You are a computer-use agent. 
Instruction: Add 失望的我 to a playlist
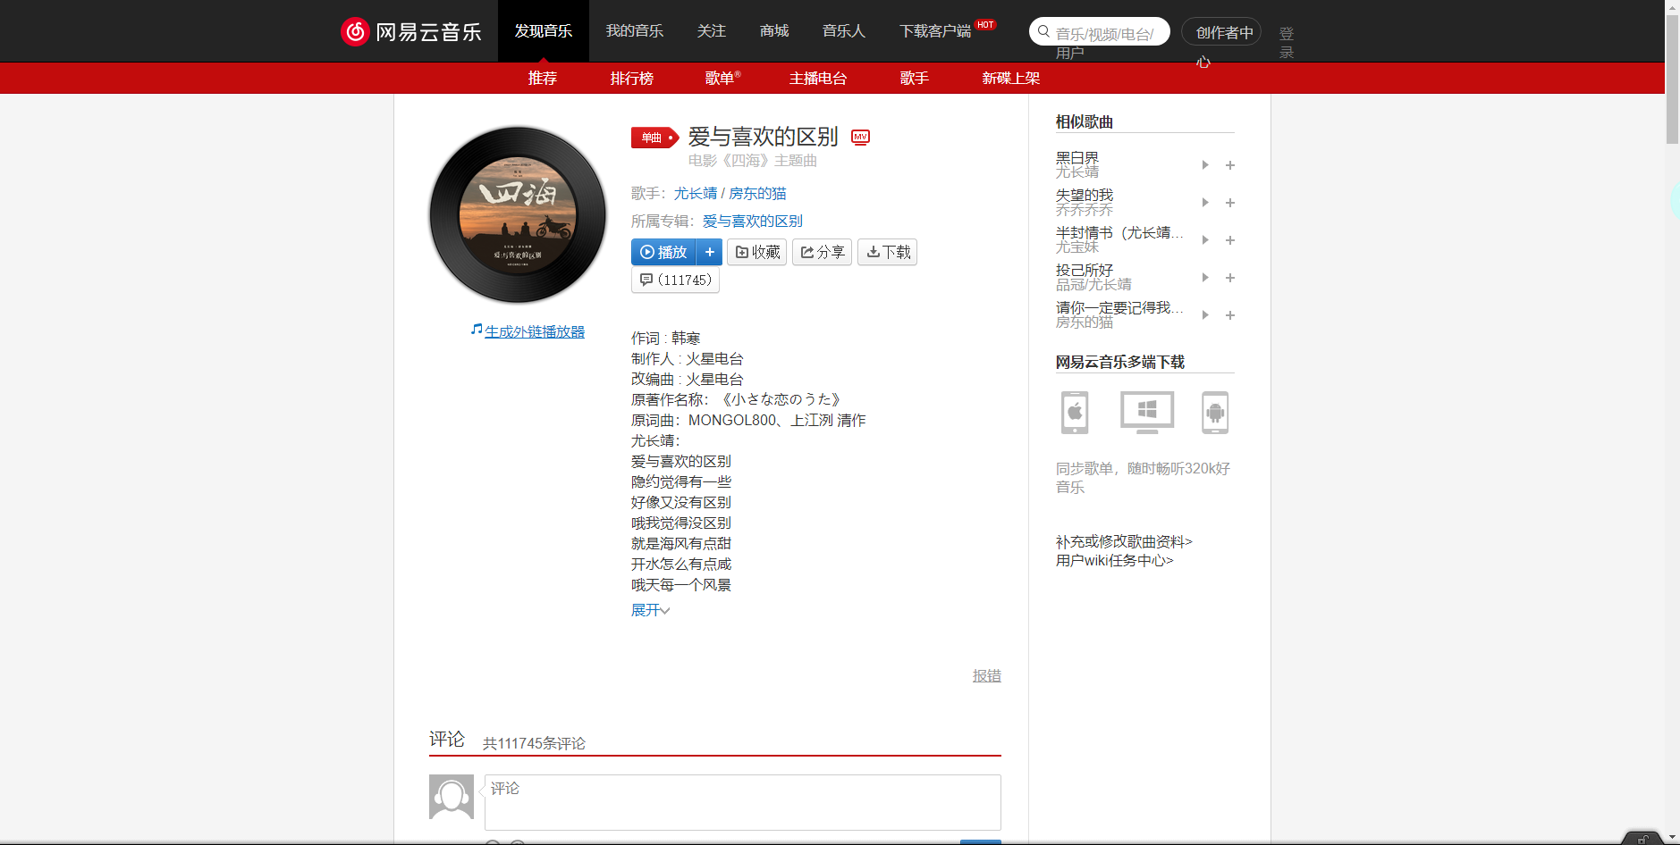pyautogui.click(x=1229, y=202)
